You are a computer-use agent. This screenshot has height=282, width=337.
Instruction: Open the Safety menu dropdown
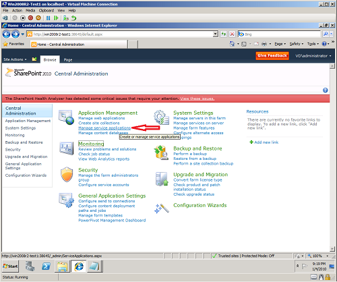coord(296,44)
